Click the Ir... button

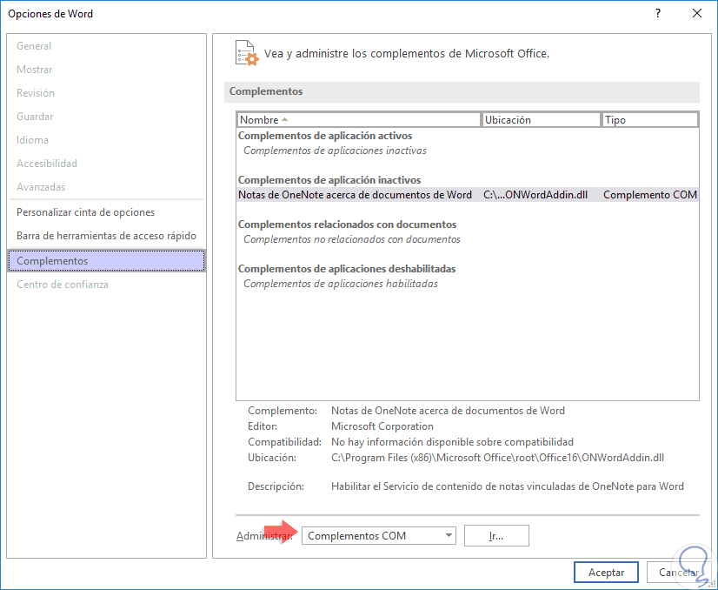(496, 535)
